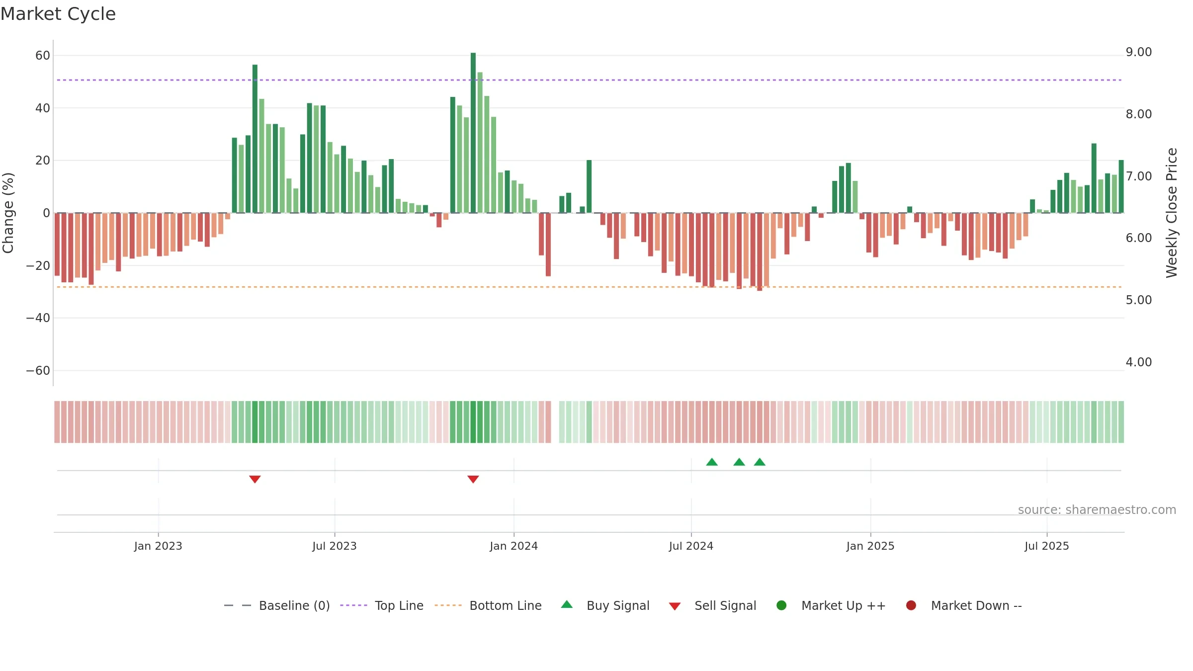The height and width of the screenshot is (671, 1193).
Task: Click the Jul 2025 axis label
Action: [1047, 546]
